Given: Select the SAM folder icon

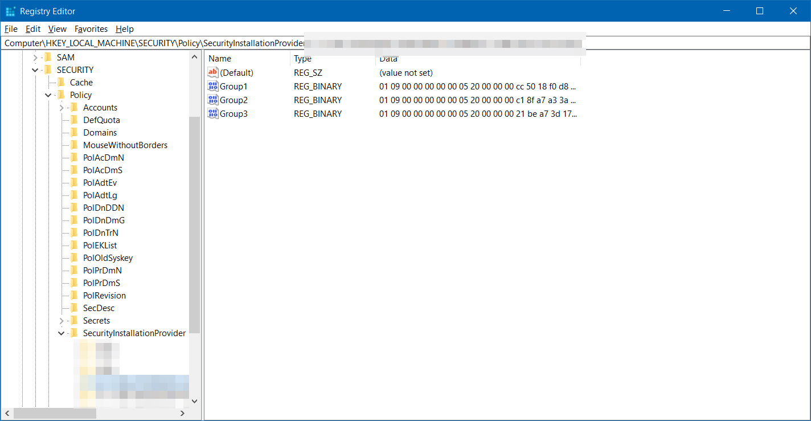Looking at the screenshot, I should tap(48, 58).
